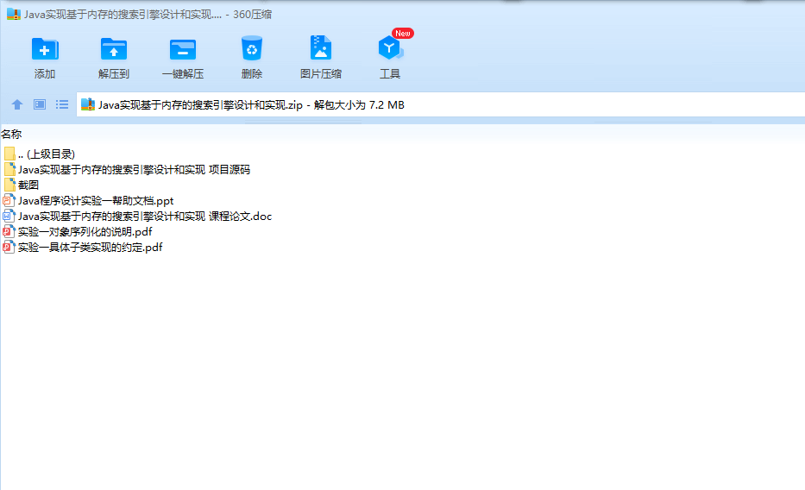Click the archive path address field

point(441,104)
